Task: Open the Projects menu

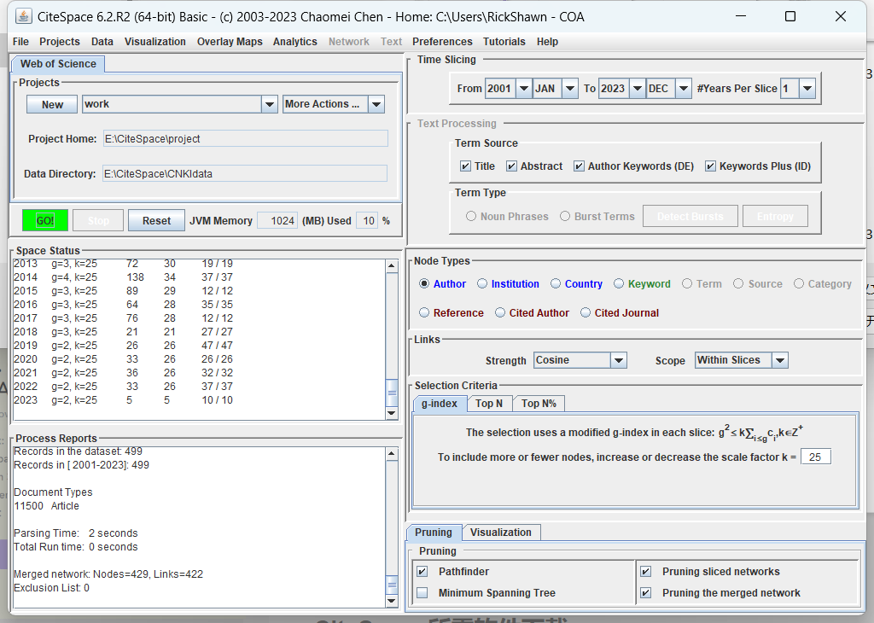Action: click(x=60, y=42)
